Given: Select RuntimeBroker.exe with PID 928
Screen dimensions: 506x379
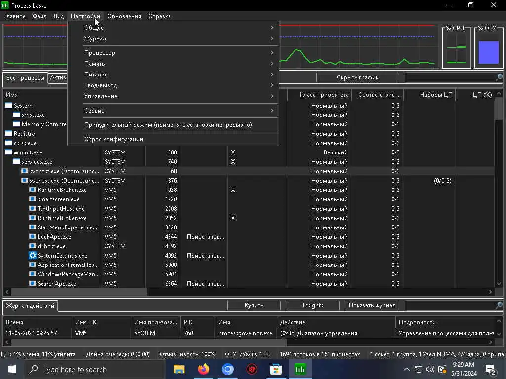Looking at the screenshot, I should (x=249, y=190).
